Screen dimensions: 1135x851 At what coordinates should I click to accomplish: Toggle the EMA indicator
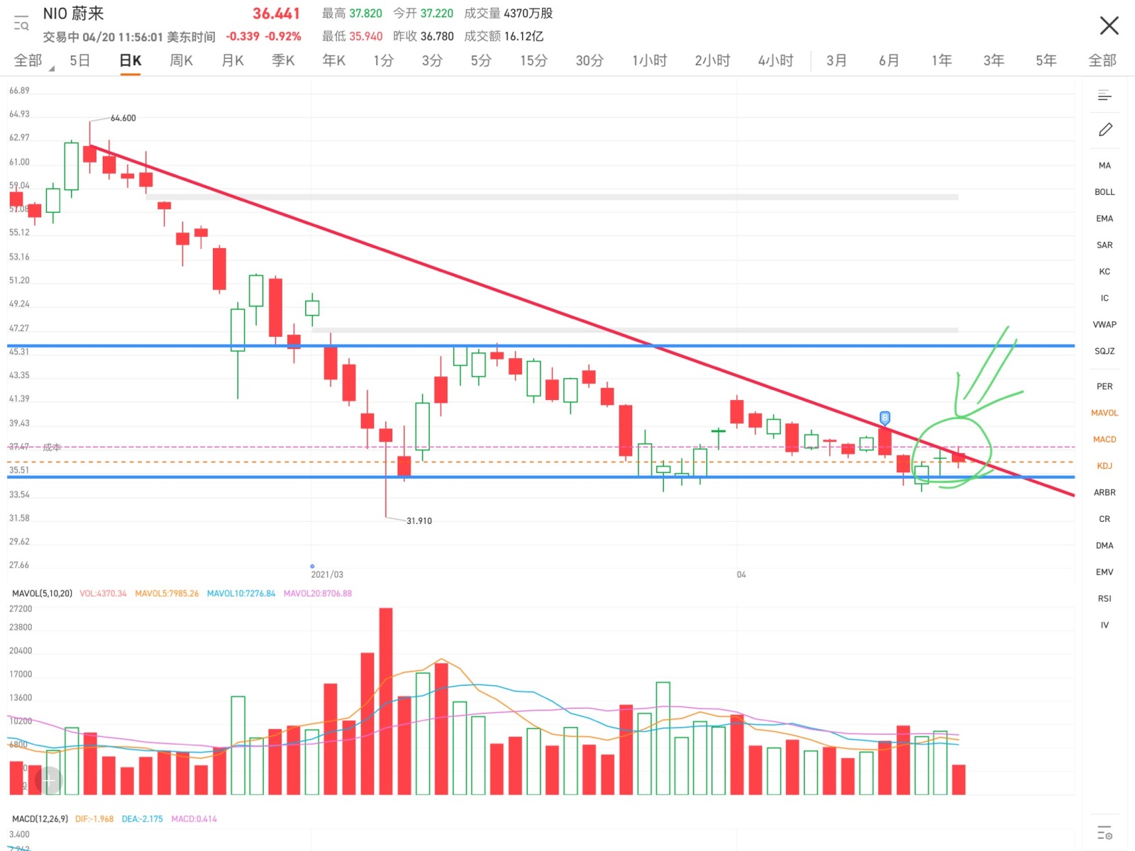pyautogui.click(x=1104, y=218)
